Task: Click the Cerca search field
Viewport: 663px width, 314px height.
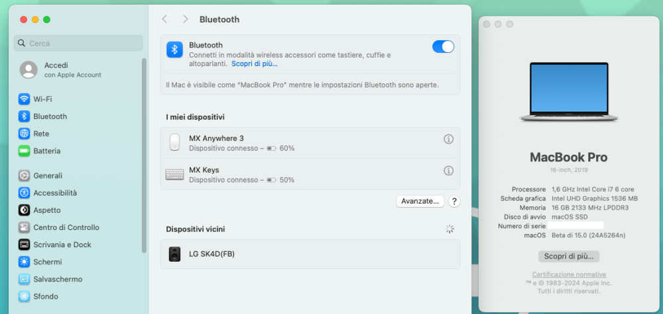Action: point(79,43)
